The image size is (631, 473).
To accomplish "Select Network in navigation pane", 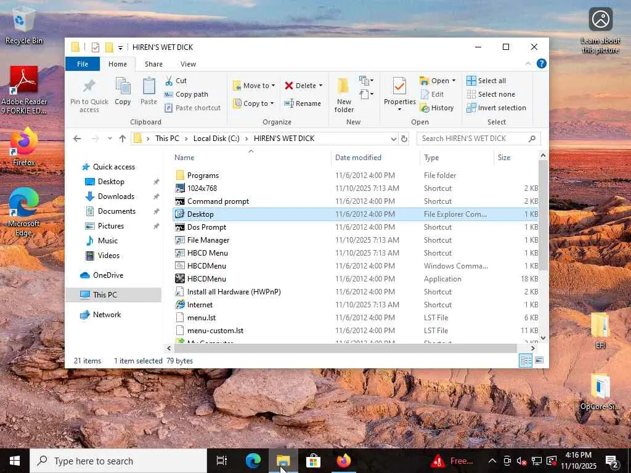I will click(x=107, y=315).
